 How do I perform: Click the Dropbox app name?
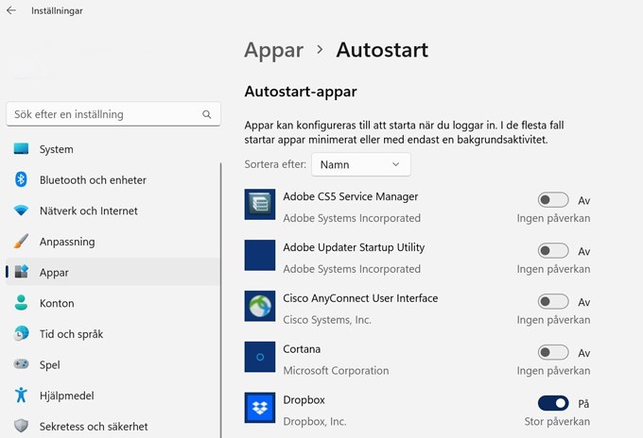click(x=304, y=400)
